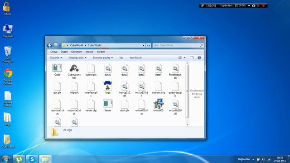Select the server.cfg file
The width and height of the screenshot is (290, 163).
tap(91, 105)
